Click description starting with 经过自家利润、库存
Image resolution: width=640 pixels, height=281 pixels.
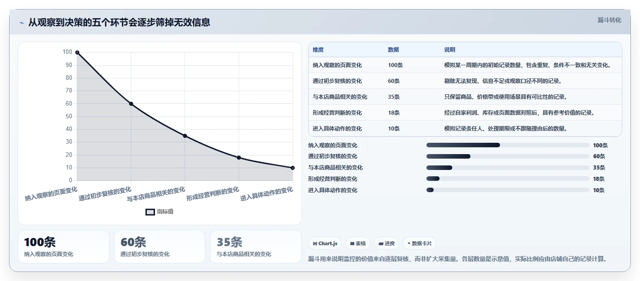pos(520,113)
